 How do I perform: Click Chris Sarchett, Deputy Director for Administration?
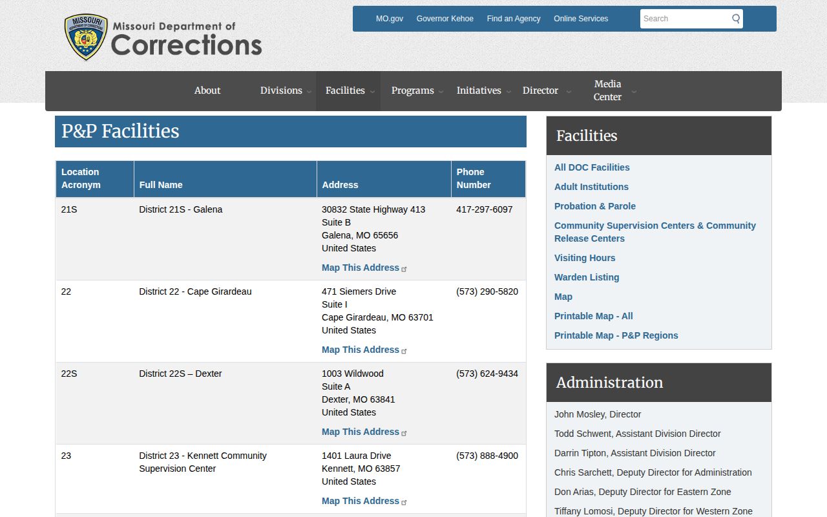pyautogui.click(x=653, y=472)
